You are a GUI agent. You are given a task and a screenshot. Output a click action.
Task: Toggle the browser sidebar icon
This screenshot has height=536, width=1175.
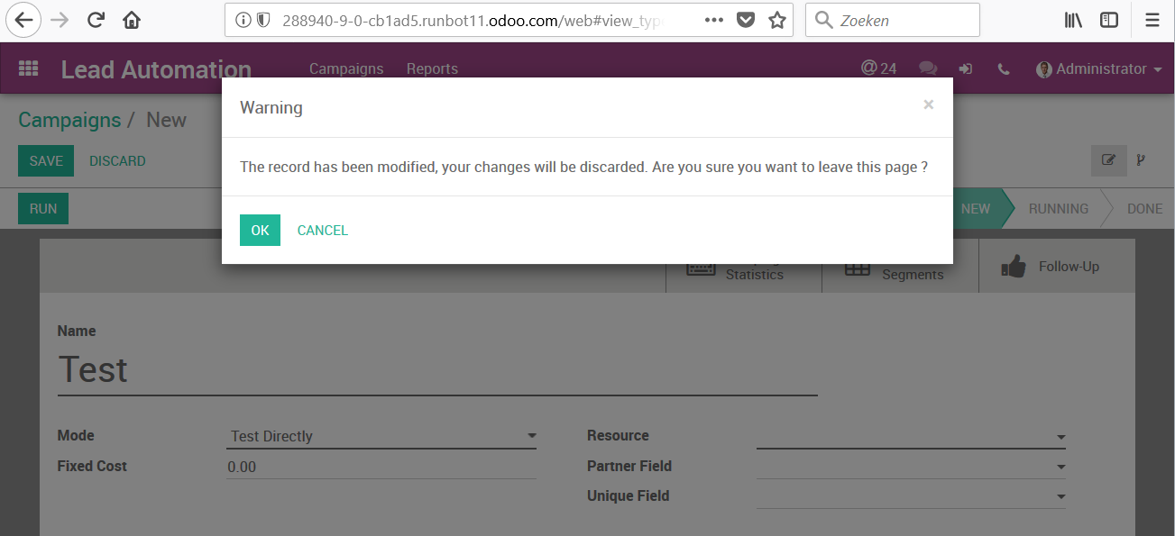click(x=1109, y=20)
